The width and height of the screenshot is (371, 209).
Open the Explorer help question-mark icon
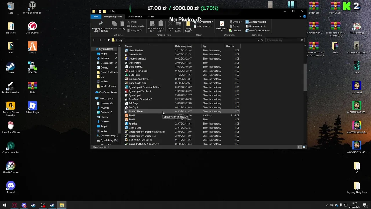tap(305, 17)
